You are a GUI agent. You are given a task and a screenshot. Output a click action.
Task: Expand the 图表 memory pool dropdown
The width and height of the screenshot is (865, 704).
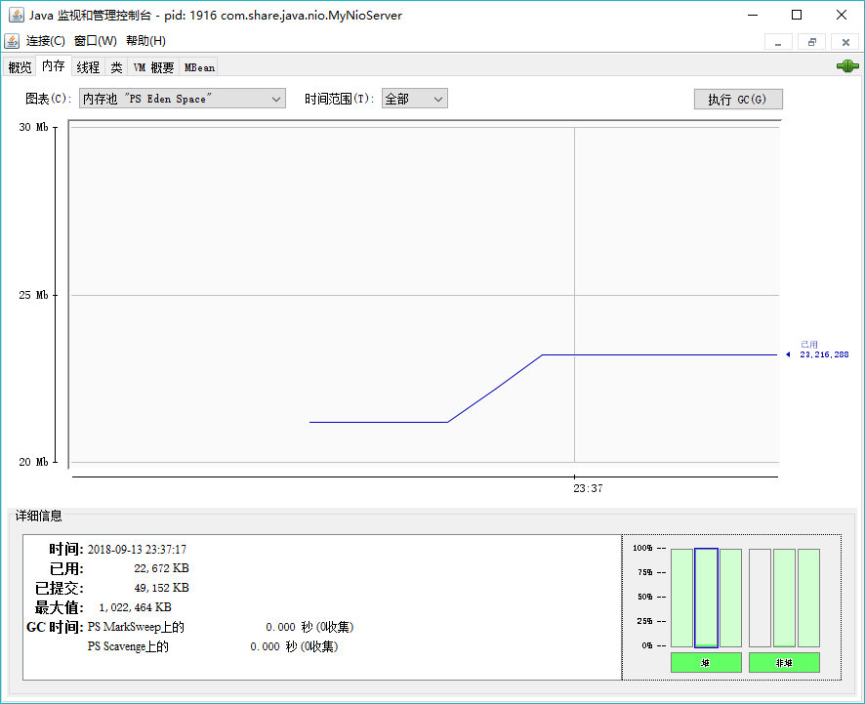(x=182, y=99)
